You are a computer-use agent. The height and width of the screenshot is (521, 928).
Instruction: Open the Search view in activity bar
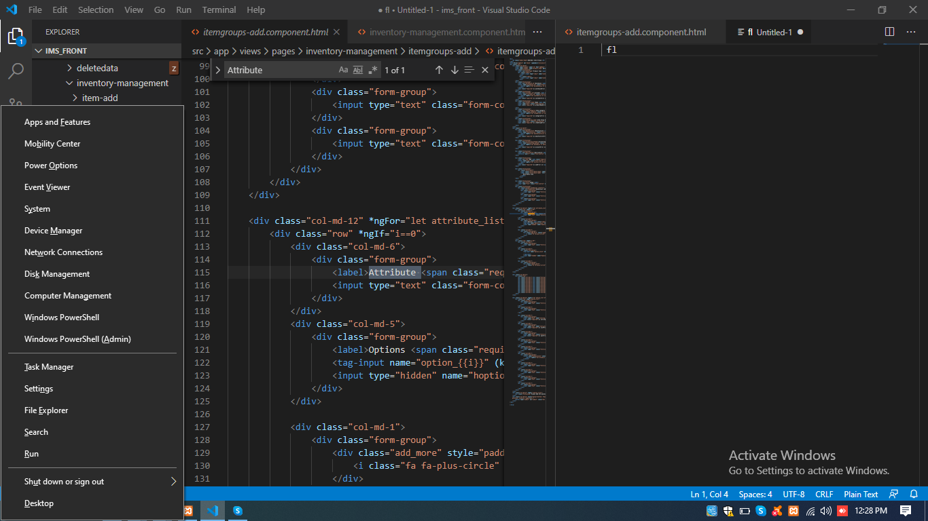pos(16,70)
